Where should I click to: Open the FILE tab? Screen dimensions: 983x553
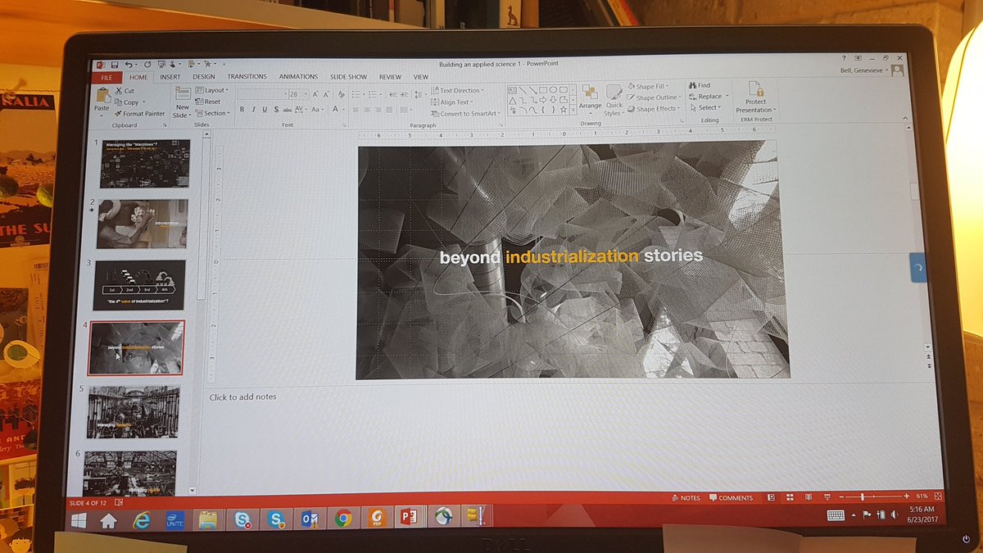pyautogui.click(x=106, y=76)
